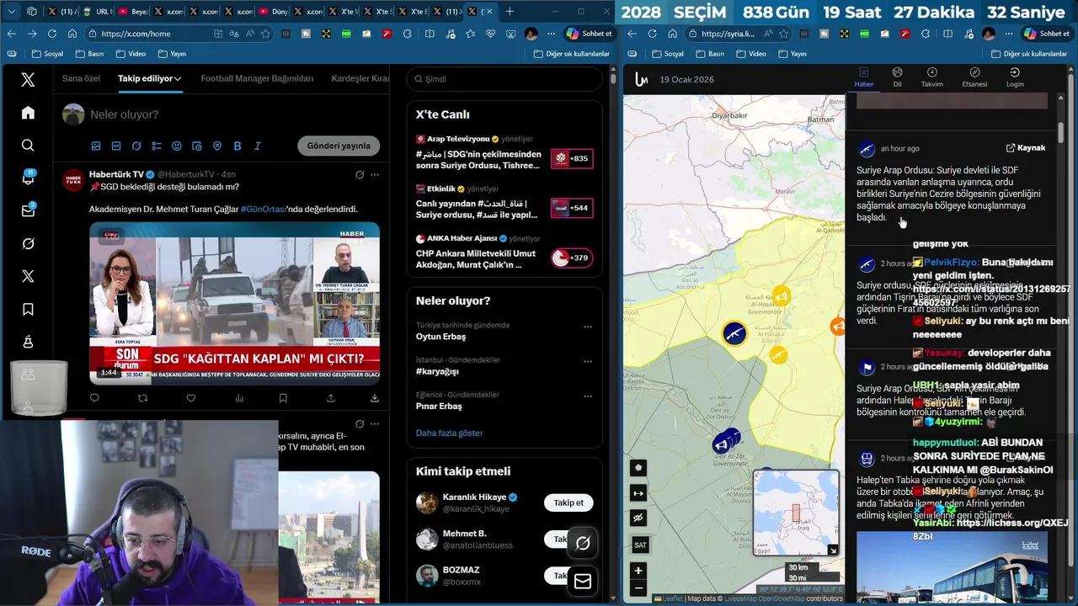Favorite x.com page with star icon
This screenshot has height=606, width=1078.
(x=265, y=34)
